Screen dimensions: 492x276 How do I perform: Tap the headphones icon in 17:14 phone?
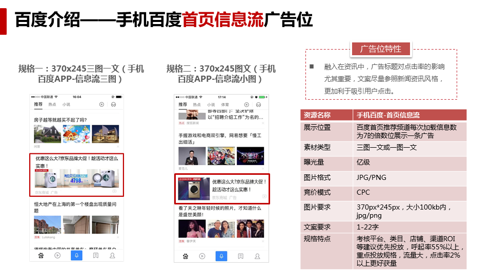(x=258, y=105)
